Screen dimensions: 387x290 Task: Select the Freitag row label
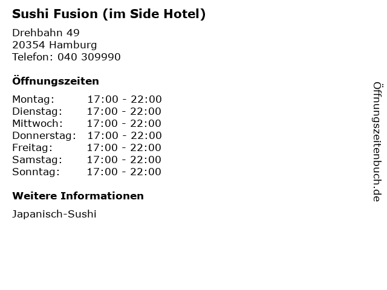pyautogui.click(x=33, y=147)
